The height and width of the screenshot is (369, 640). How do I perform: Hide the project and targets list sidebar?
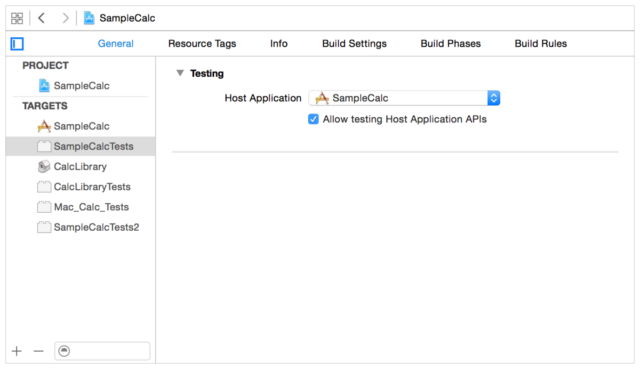click(17, 44)
